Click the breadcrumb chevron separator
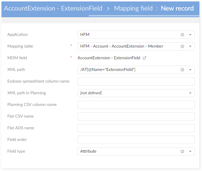 (108, 8)
